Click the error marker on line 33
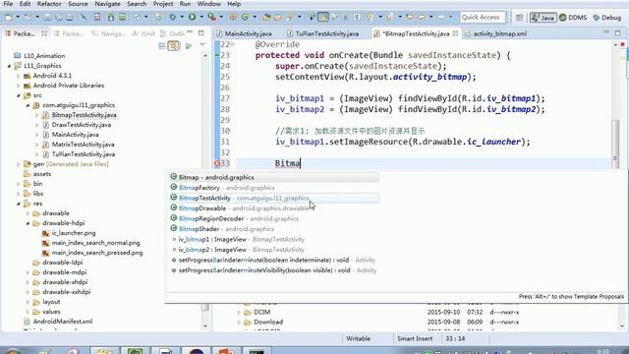 [217, 163]
